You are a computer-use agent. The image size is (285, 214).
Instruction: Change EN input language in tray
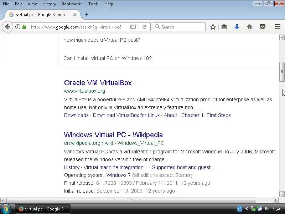click(x=239, y=209)
